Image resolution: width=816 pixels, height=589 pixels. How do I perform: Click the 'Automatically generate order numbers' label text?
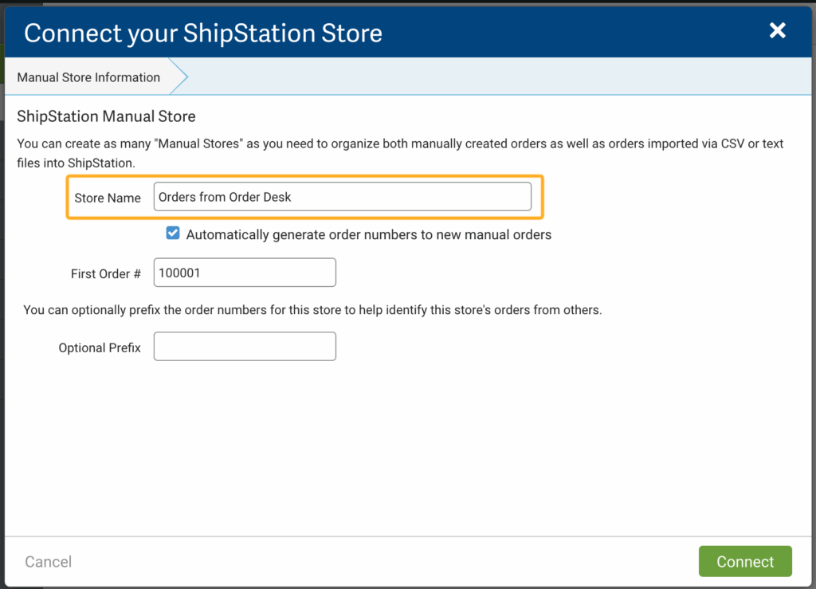point(368,234)
